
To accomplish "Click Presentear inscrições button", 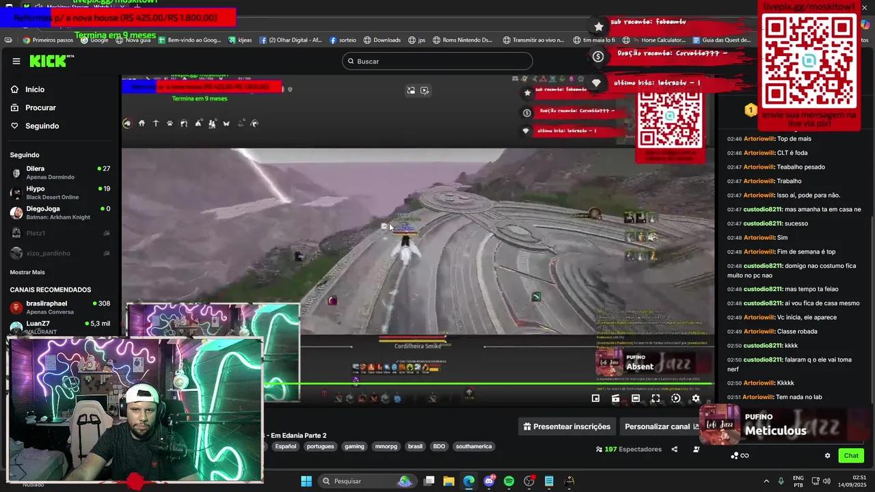I will point(567,426).
